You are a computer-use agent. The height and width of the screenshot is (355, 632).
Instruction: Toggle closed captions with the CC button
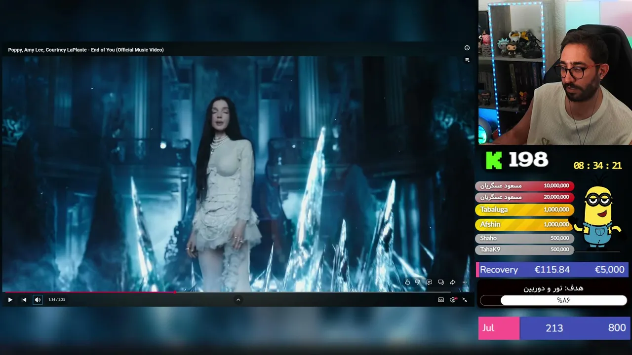441,300
